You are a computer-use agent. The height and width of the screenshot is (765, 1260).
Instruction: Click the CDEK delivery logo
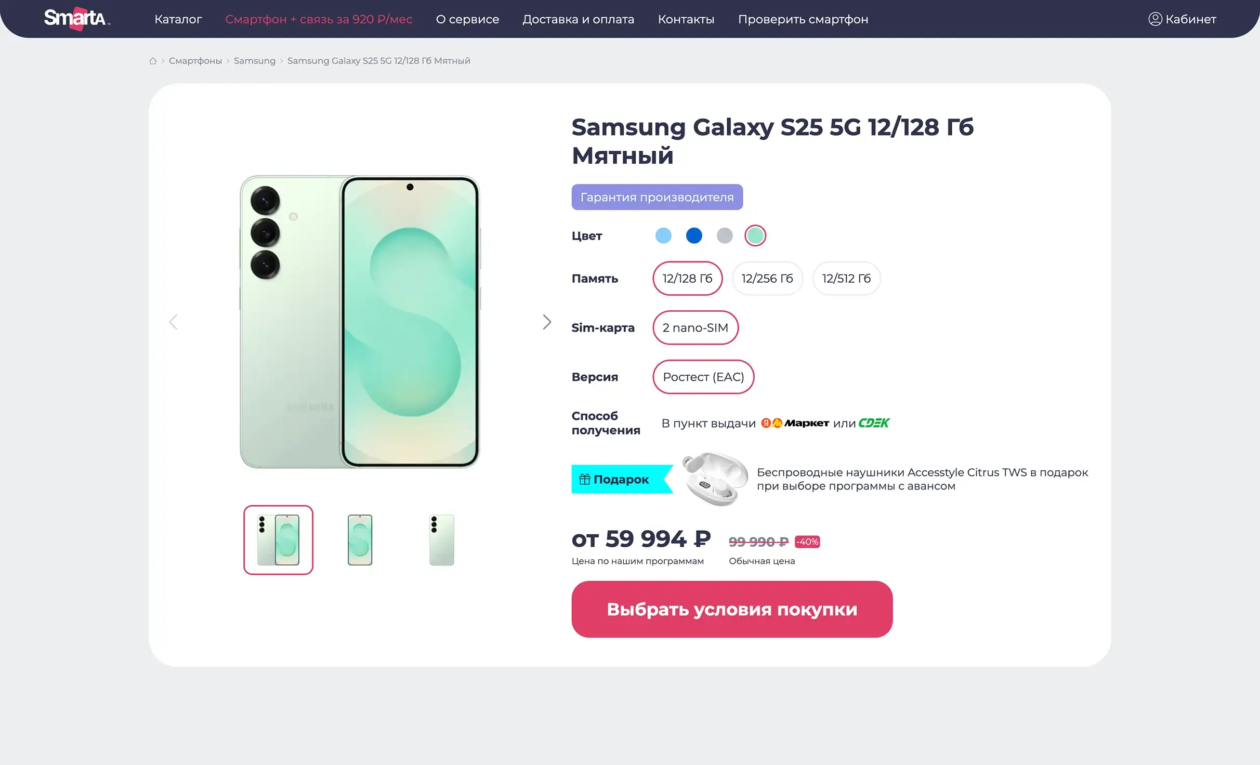click(874, 423)
